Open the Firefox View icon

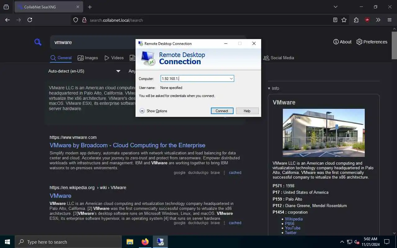pyautogui.click(x=6, y=7)
